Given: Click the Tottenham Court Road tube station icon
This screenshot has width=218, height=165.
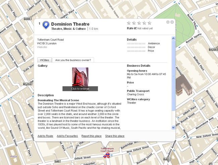Looking at the screenshot, I should 107,155.
